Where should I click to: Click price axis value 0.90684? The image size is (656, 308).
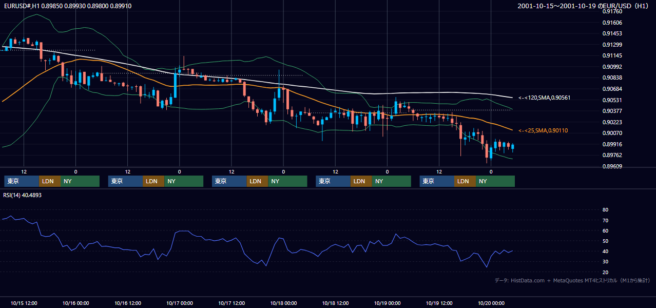tap(612, 89)
